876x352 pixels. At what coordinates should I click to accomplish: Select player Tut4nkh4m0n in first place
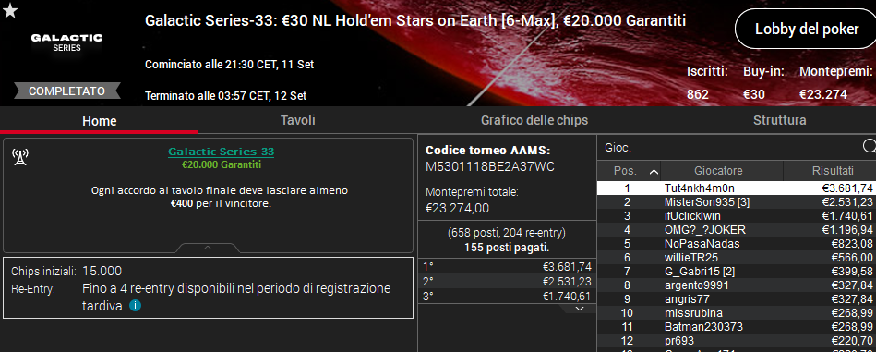tap(737, 188)
